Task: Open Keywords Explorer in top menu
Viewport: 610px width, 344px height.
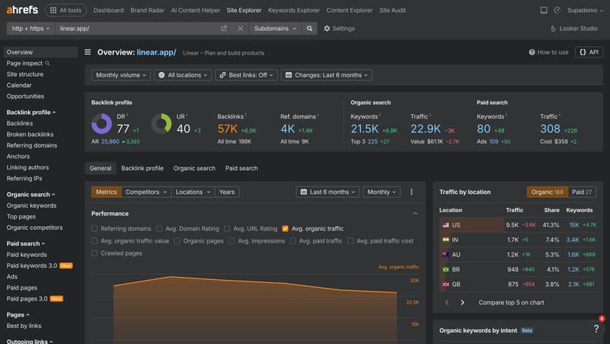Action: tap(294, 10)
